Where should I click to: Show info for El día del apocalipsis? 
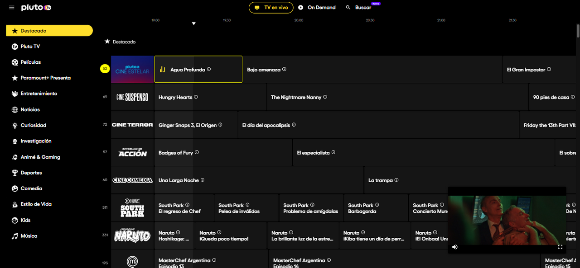tap(294, 125)
